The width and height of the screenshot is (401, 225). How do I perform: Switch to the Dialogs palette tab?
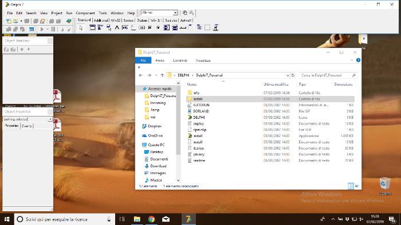(142, 21)
